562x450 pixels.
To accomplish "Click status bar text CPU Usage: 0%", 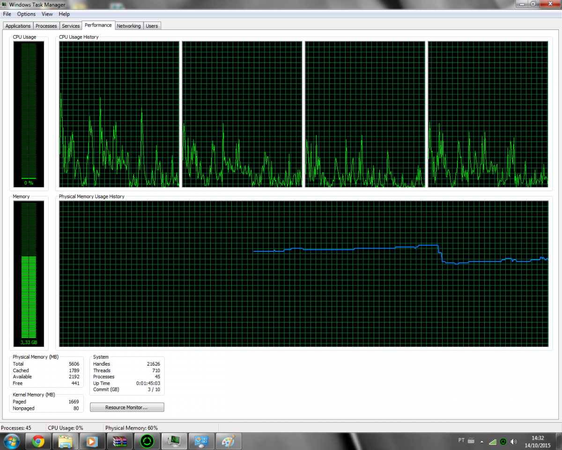I will [x=66, y=428].
